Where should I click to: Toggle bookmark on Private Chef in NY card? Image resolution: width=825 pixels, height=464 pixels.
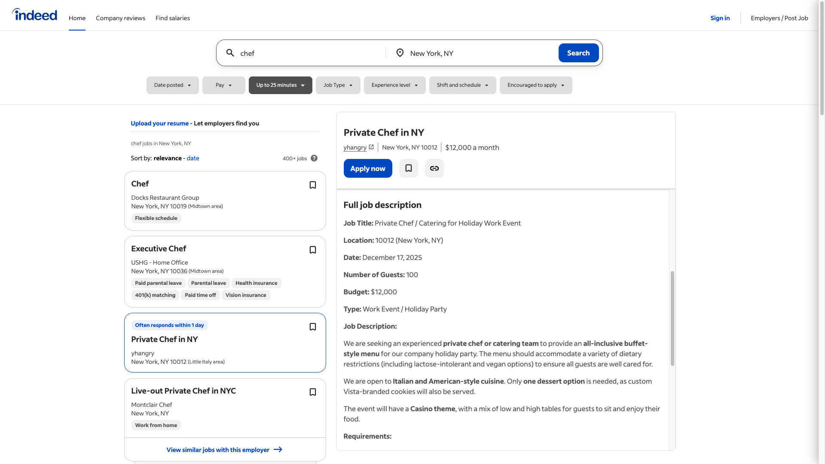(313, 327)
